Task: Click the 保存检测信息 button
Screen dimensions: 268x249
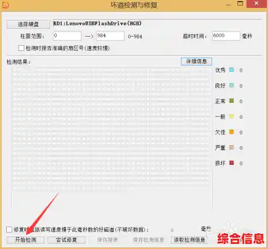Action: 149,240
